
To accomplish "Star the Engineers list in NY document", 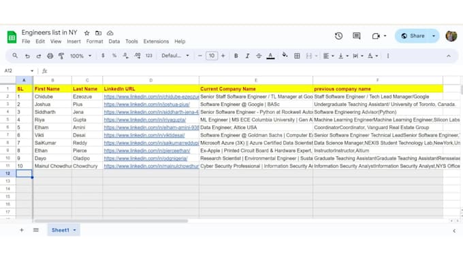I will (x=86, y=33).
